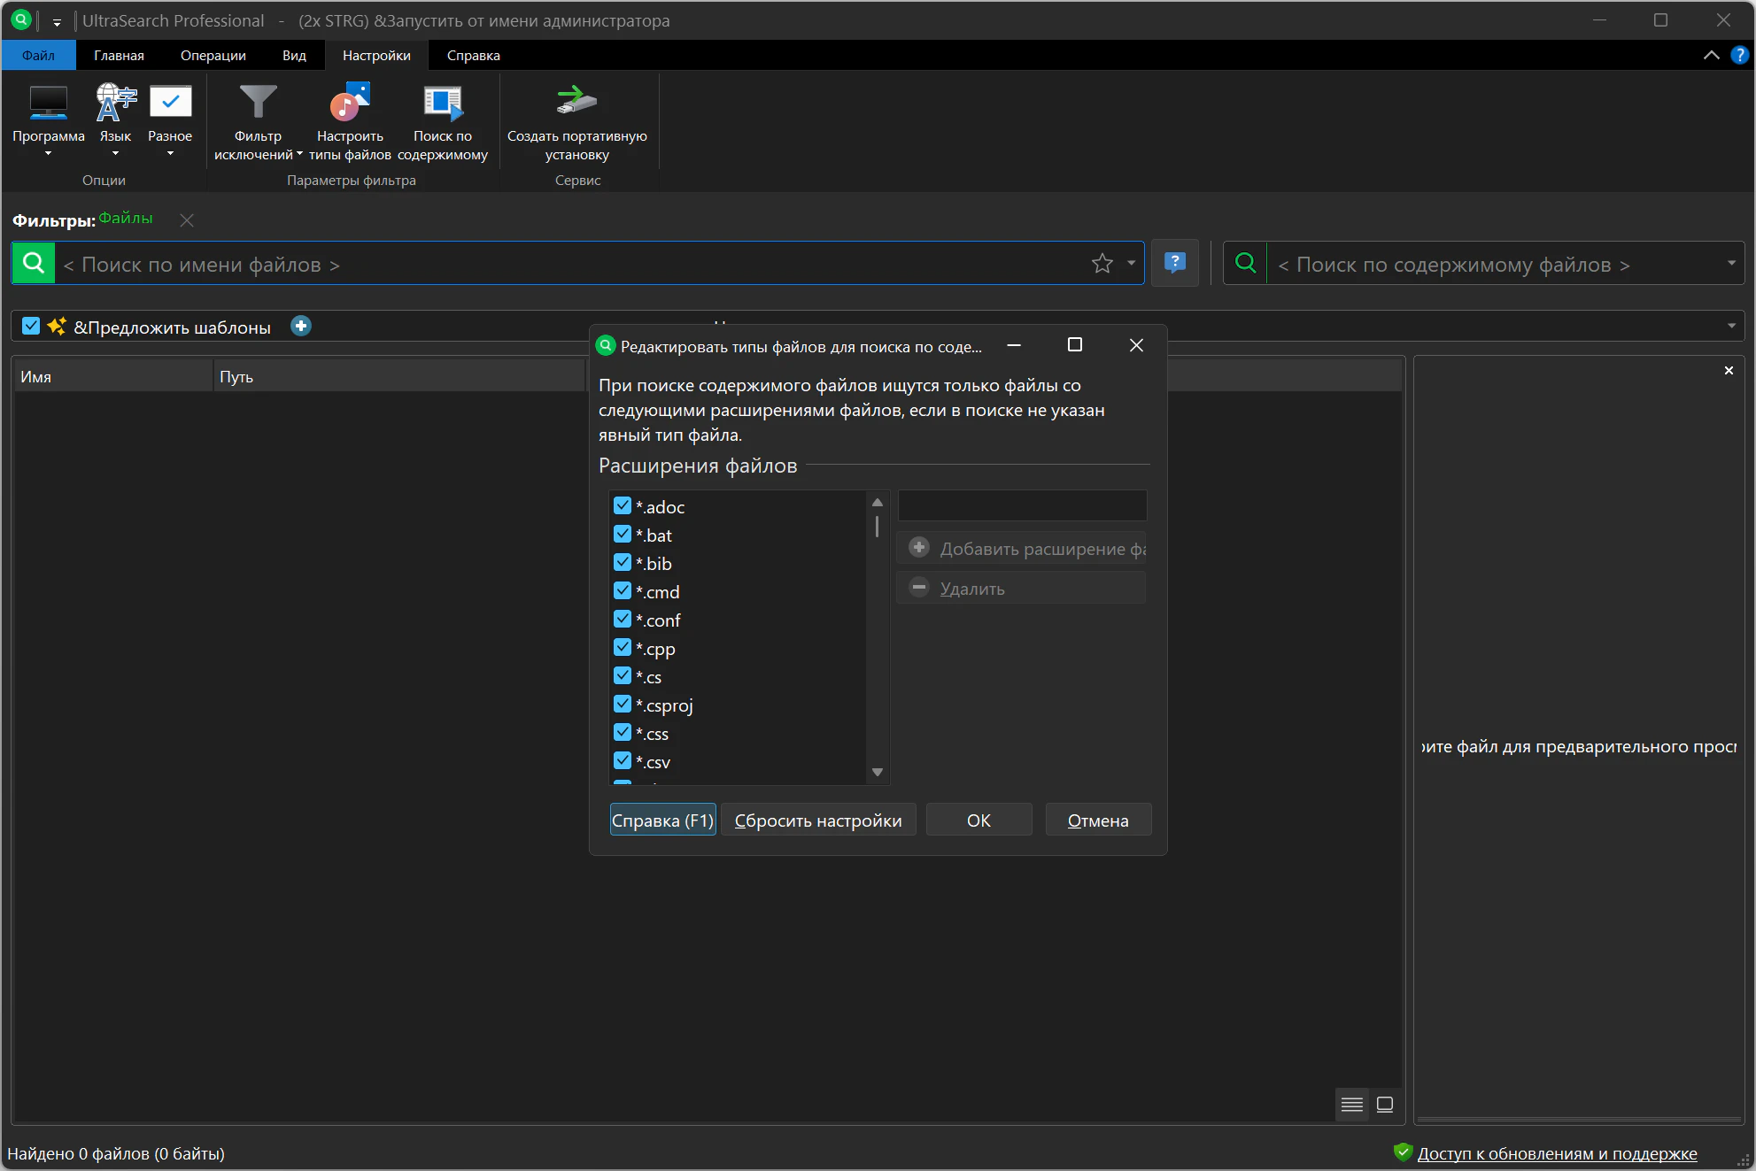
Task: Click Доступ к обновлениям и поддержке link
Action: tap(1557, 1153)
